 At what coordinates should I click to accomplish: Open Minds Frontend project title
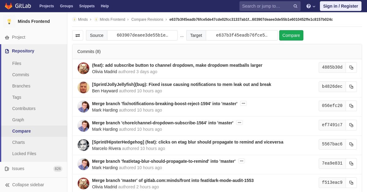tap(34, 21)
